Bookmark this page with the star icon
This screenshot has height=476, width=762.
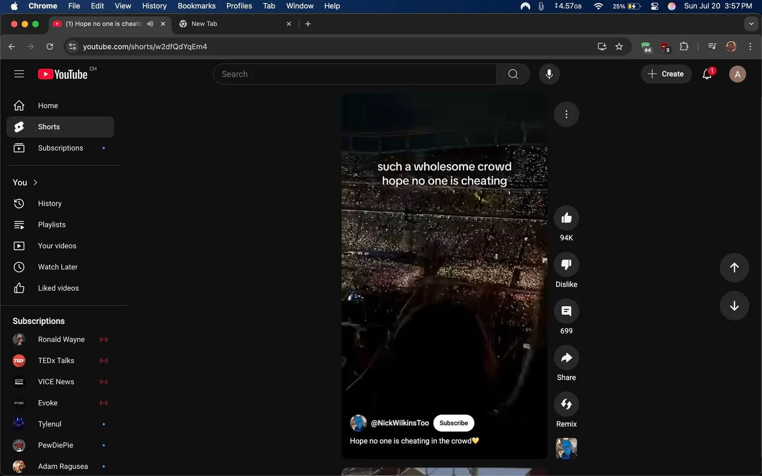[619, 47]
